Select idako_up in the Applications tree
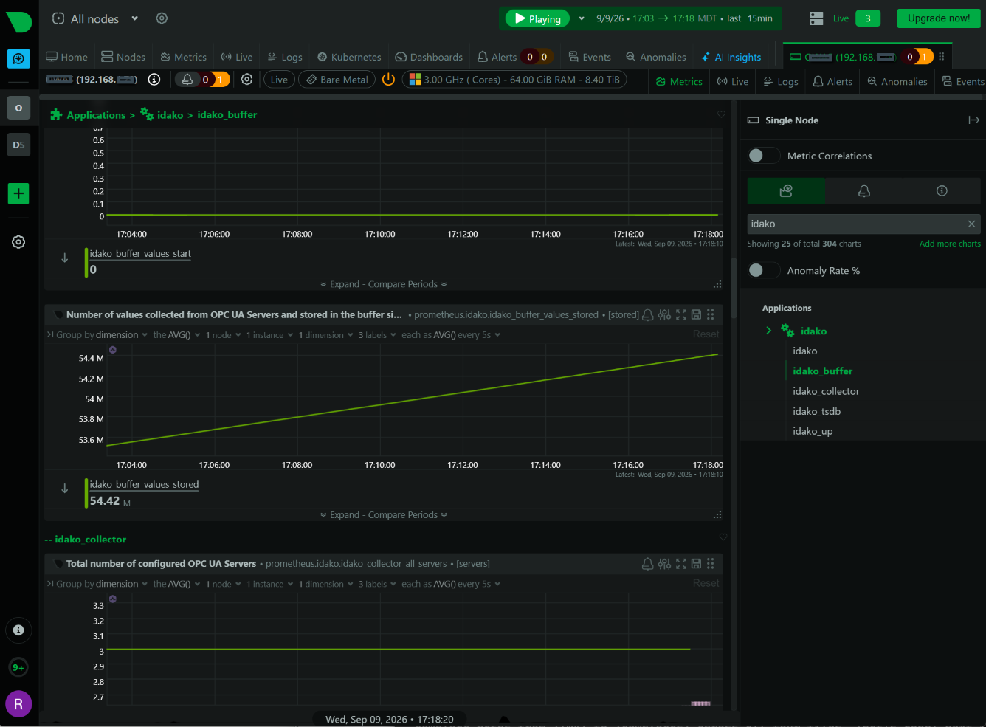 (x=813, y=431)
